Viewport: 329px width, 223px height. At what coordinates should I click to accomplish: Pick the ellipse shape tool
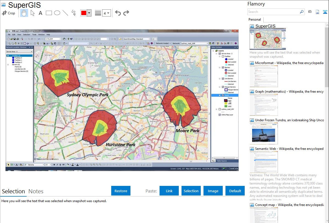coord(57,13)
